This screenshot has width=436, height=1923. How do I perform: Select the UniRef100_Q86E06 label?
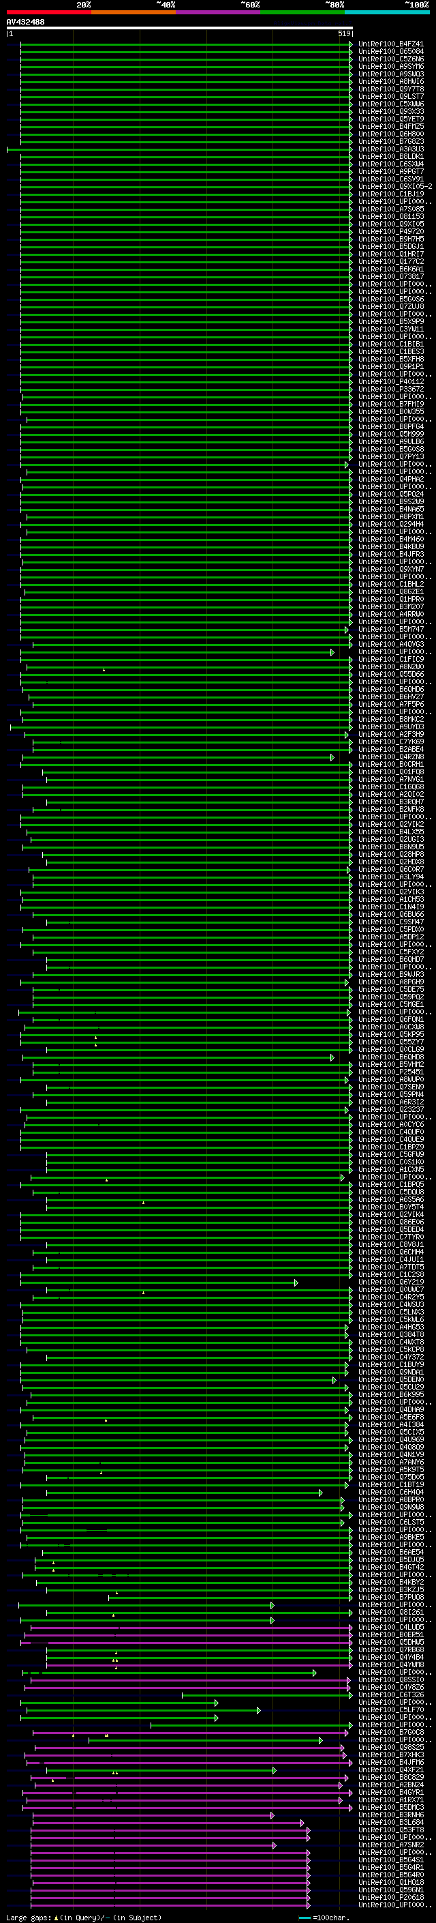pyautogui.click(x=390, y=1222)
